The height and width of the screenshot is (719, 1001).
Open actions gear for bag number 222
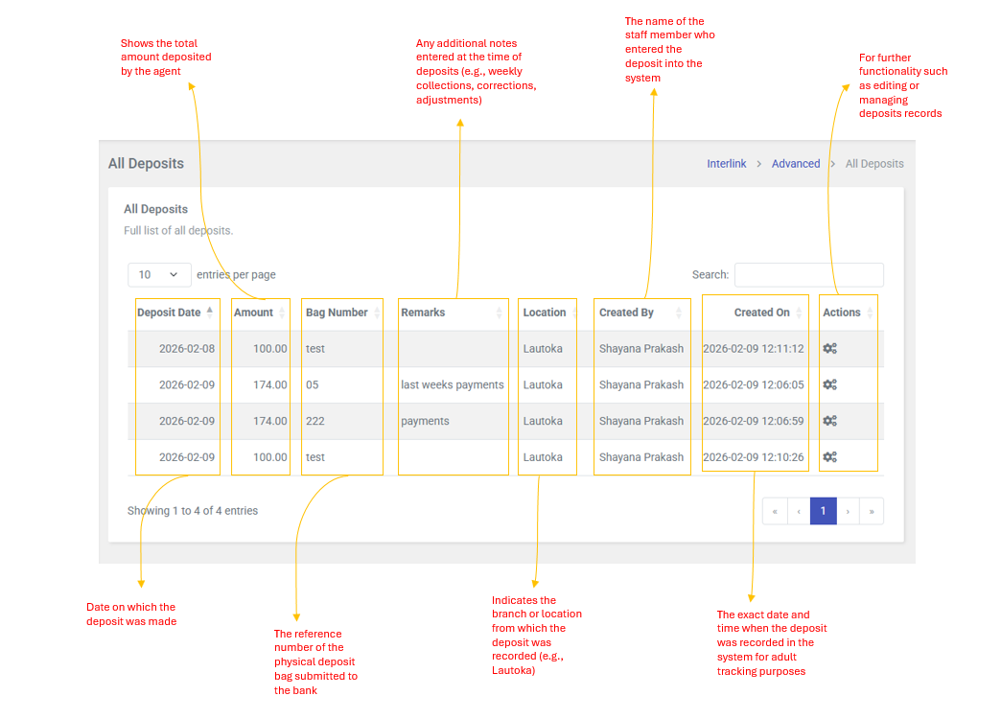pyautogui.click(x=829, y=421)
